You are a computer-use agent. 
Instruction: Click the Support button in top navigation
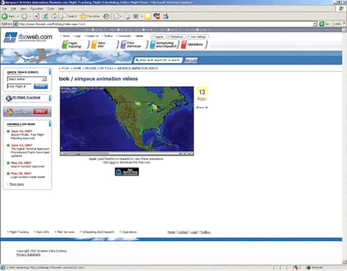pos(158,37)
